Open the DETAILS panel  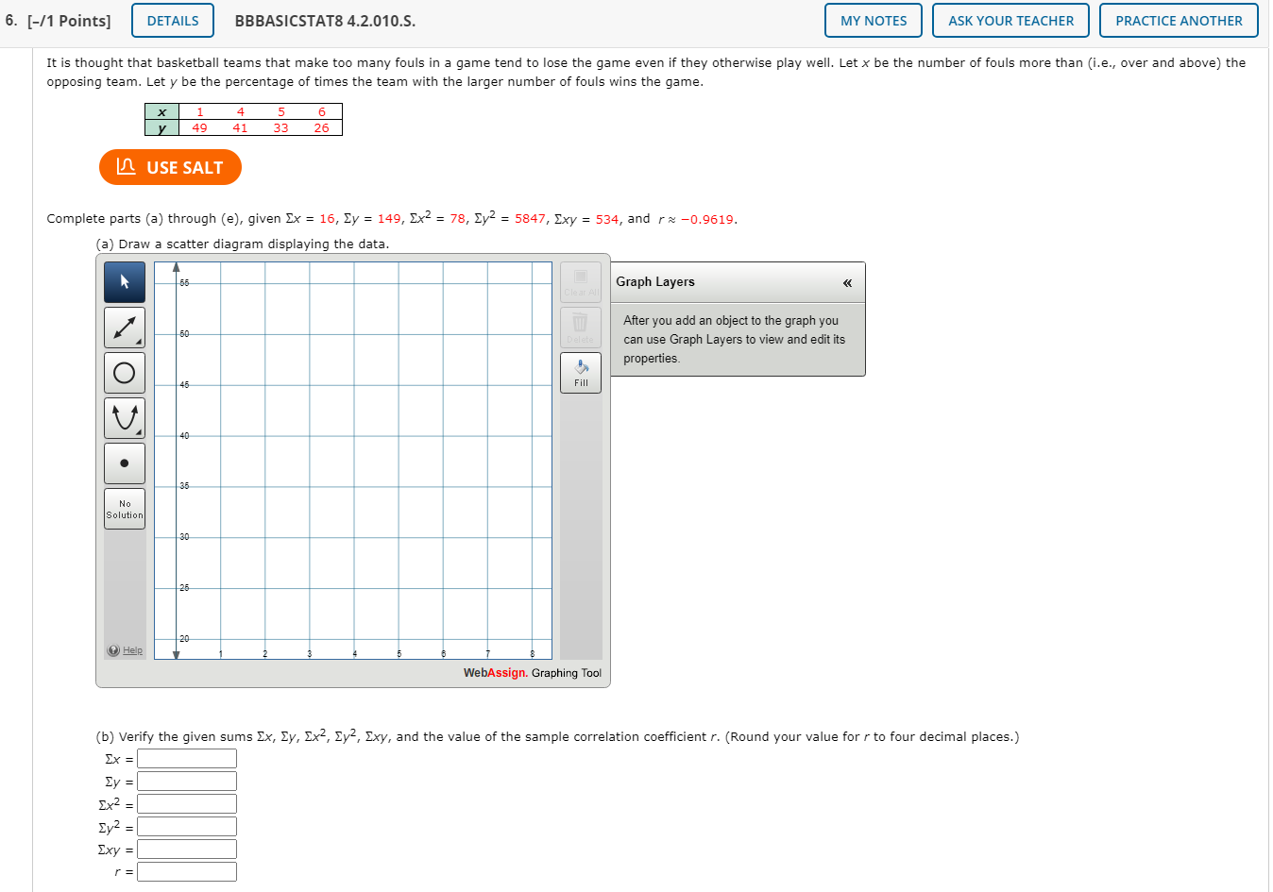click(x=172, y=20)
